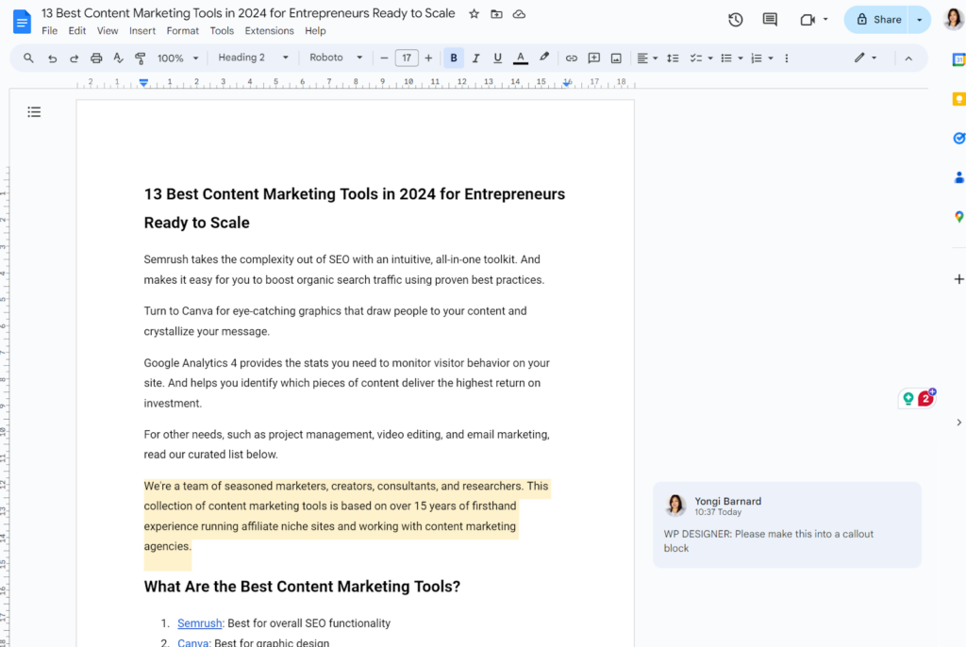Click the print icon in toolbar
This screenshot has width=966, height=647.
tap(96, 58)
